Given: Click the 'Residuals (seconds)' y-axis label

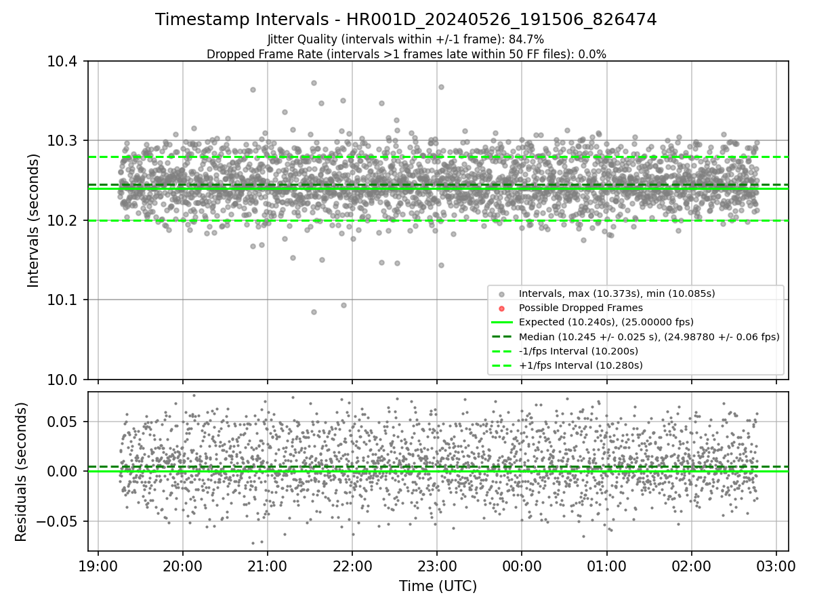Looking at the screenshot, I should point(22,472).
